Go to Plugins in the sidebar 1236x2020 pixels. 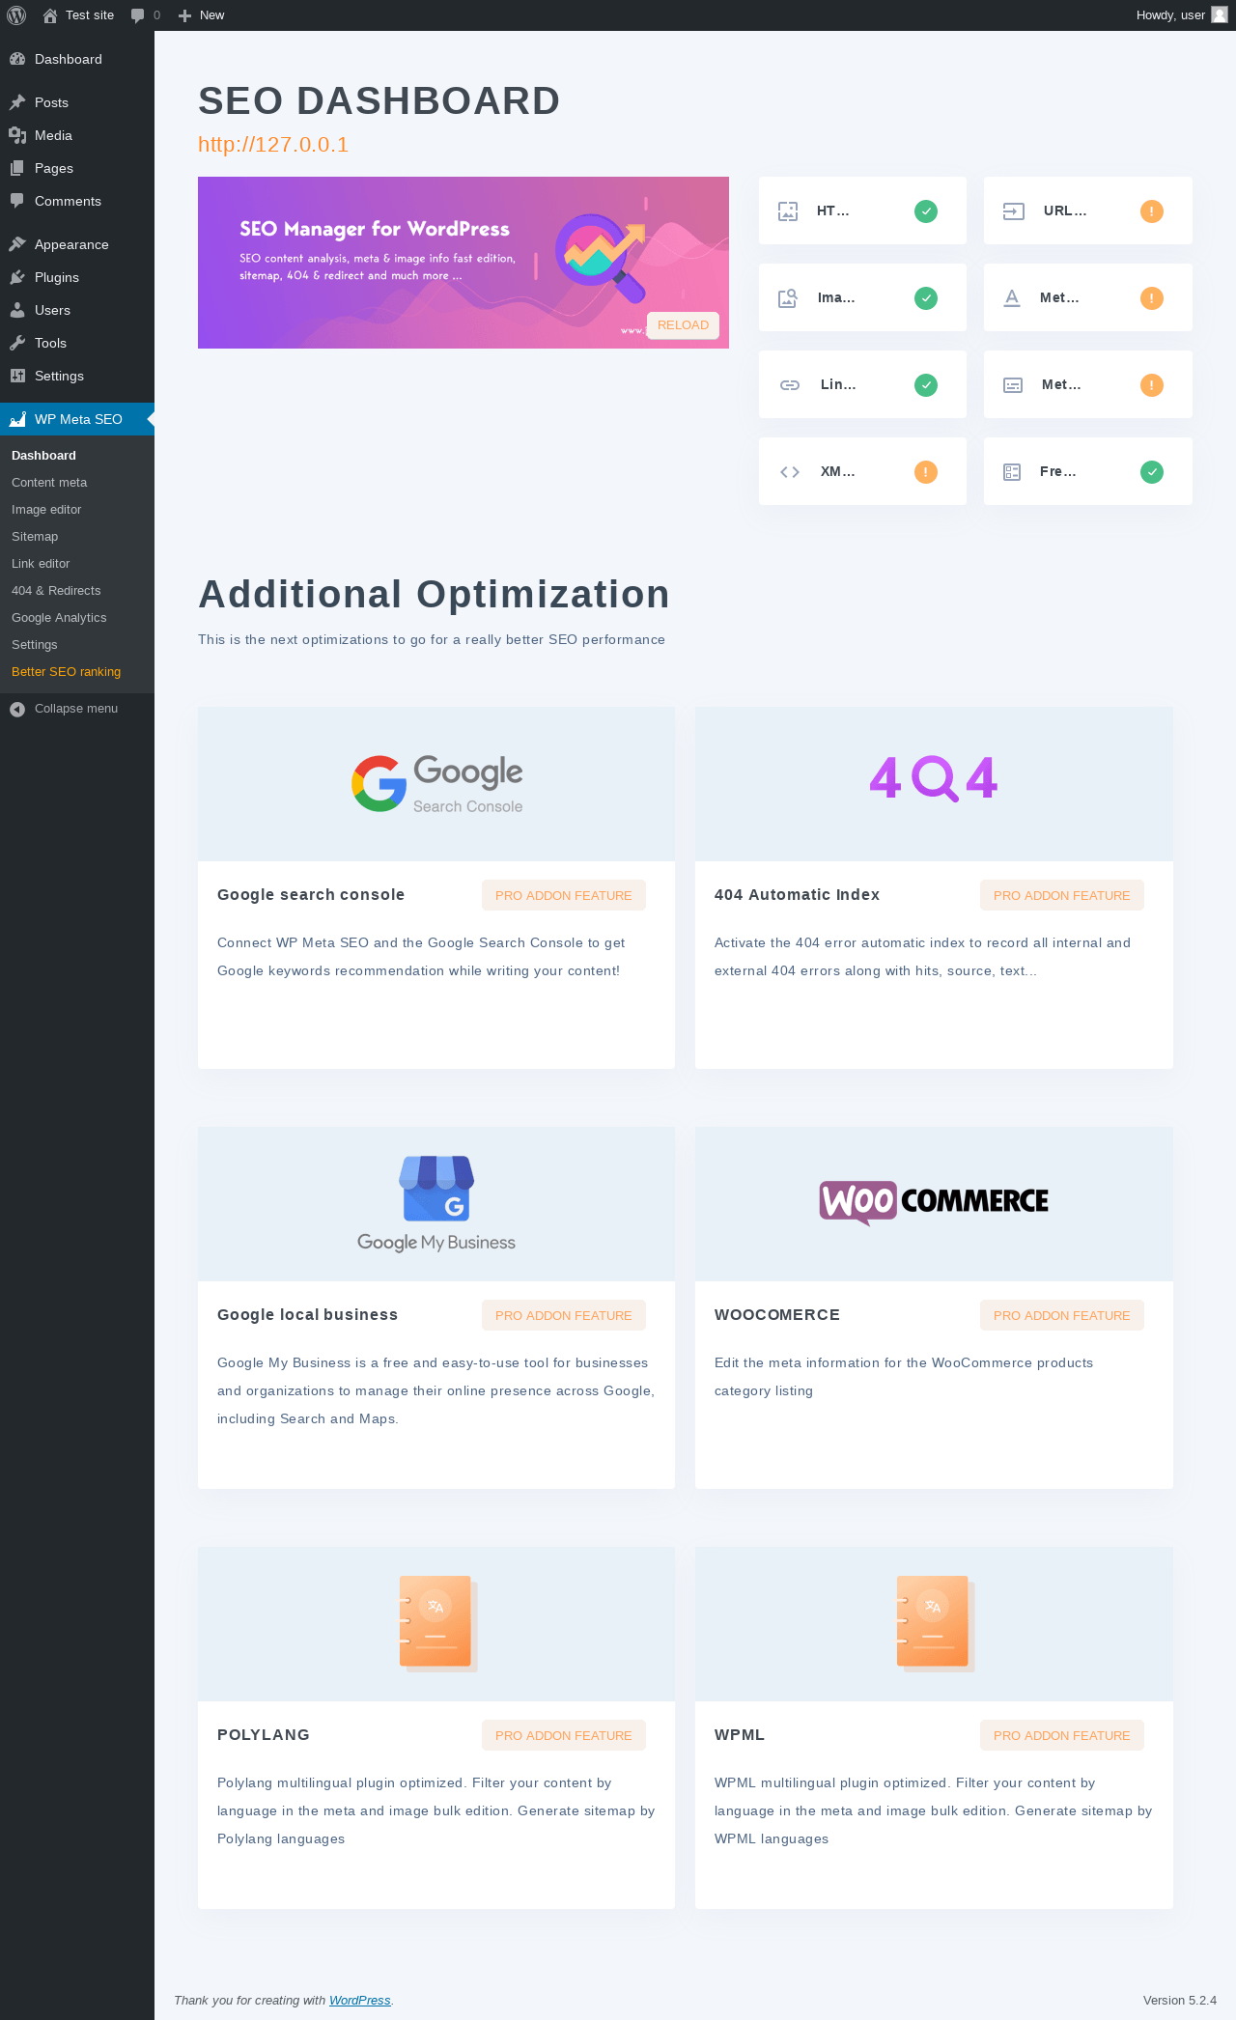tap(77, 277)
